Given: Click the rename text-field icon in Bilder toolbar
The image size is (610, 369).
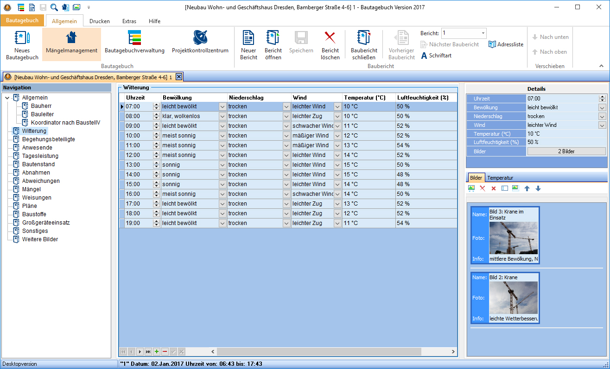Looking at the screenshot, I should pyautogui.click(x=505, y=188).
